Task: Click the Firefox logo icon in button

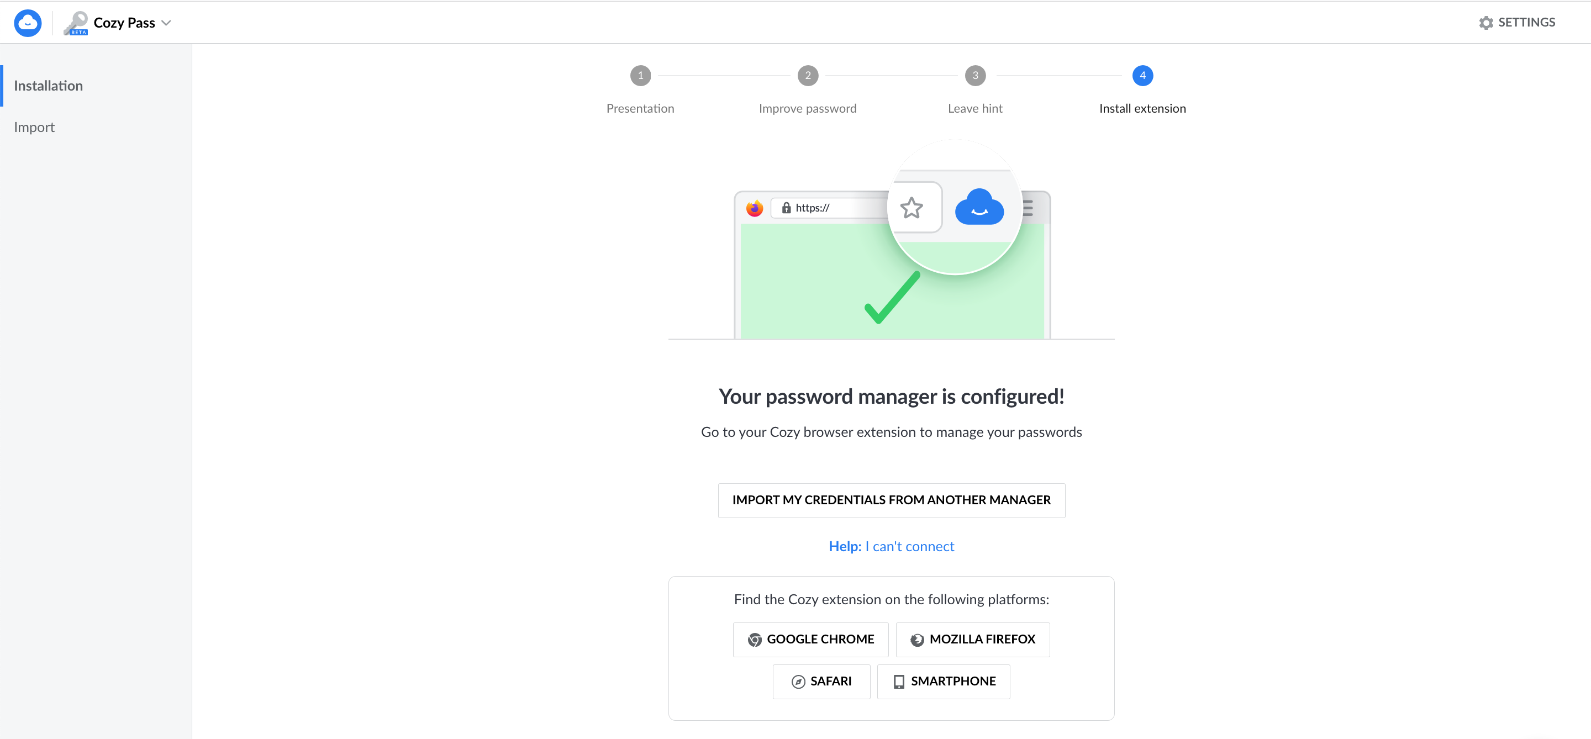Action: tap(917, 640)
